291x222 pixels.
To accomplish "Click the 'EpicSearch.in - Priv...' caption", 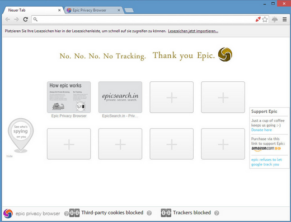I will pyautogui.click(x=120, y=116).
